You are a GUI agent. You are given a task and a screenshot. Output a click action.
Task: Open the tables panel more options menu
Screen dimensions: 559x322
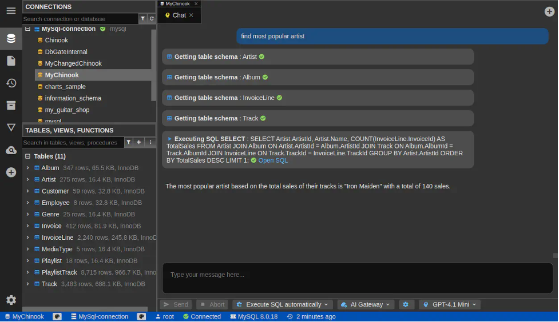coord(150,142)
